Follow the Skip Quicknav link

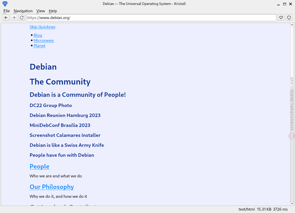click(42, 27)
